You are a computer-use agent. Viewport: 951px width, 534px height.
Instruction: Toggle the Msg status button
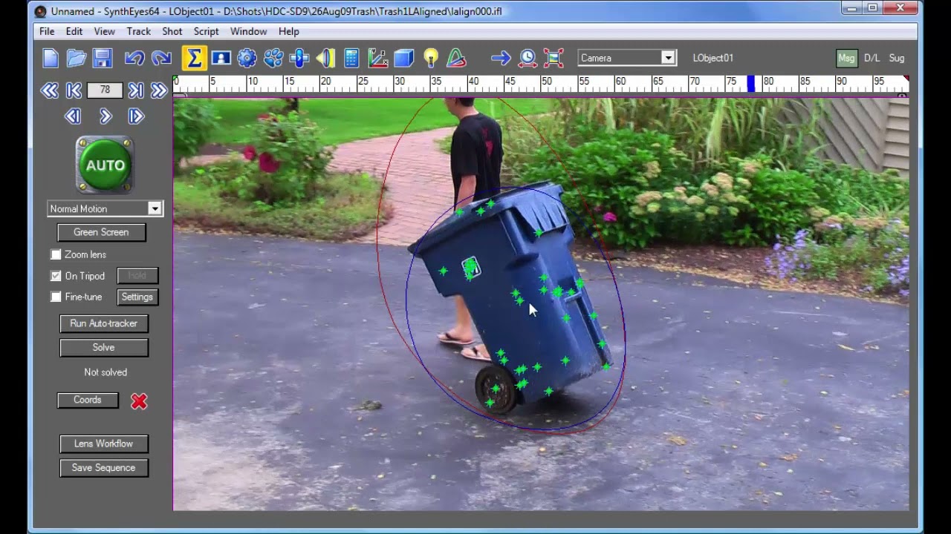coord(846,58)
